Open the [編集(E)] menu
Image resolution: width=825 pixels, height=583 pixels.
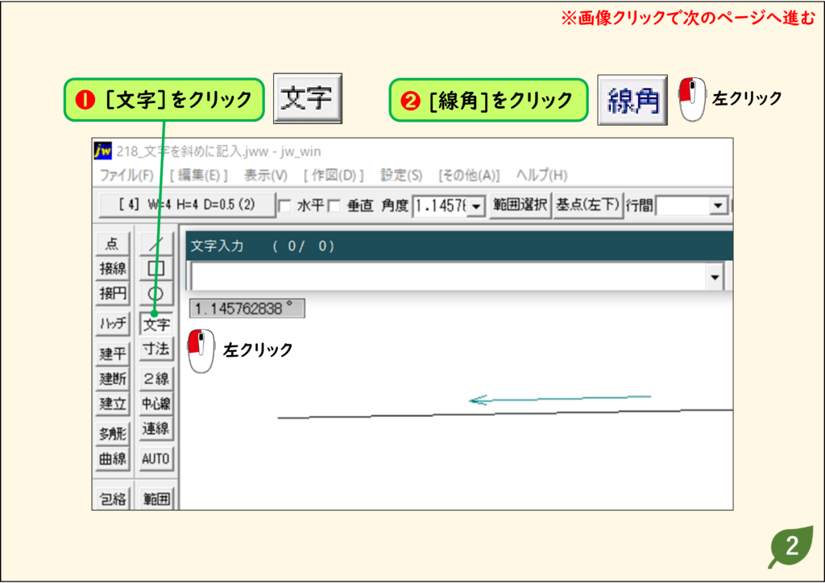pos(198,175)
